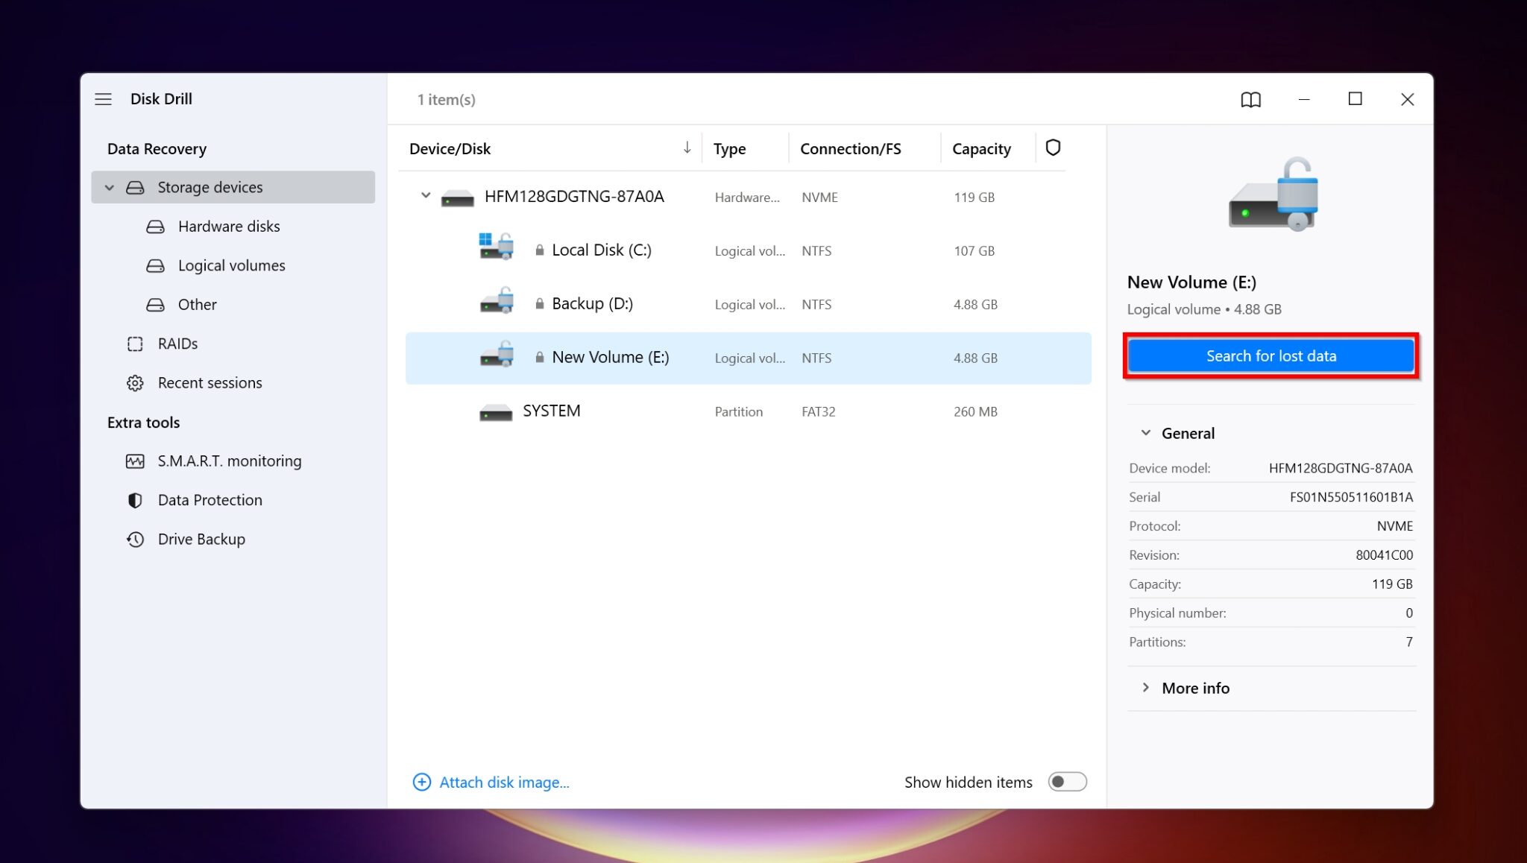Image resolution: width=1527 pixels, height=863 pixels.
Task: Click the Search for lost data button
Action: [x=1271, y=355]
